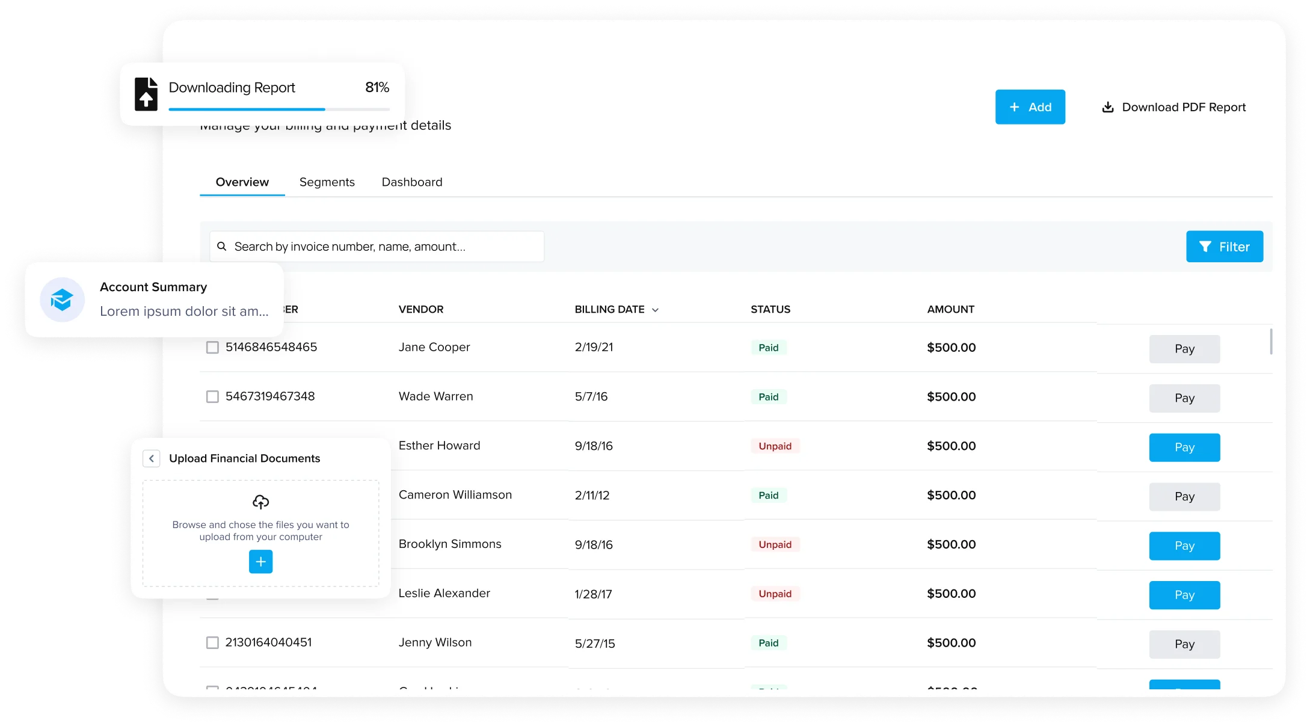Tick the checkbox for invoice 2130164040451
Viewport: 1310px width, 726px height.
[212, 643]
